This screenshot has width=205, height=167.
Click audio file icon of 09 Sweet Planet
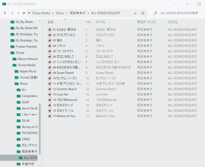(x=50, y=73)
